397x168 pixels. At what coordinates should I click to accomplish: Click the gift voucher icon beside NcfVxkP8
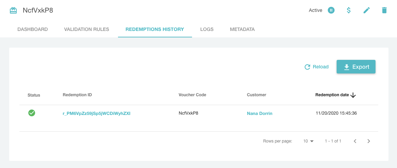pyautogui.click(x=13, y=11)
